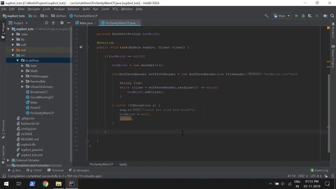
Task: Open Windows Start menu
Action: [x=6, y=184]
